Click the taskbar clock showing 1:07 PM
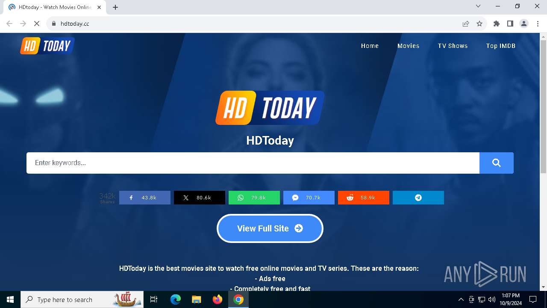This screenshot has width=547, height=308. point(510,299)
